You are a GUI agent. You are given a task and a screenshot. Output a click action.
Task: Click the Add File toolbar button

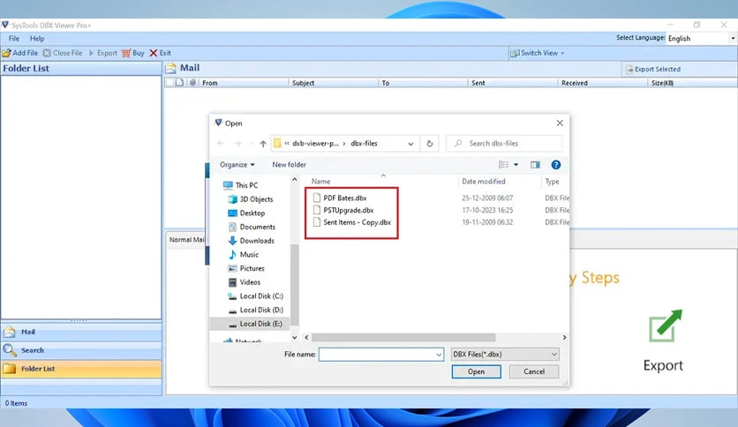pos(19,53)
